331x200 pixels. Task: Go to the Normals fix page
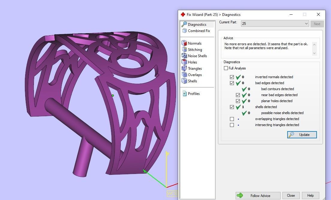[x=194, y=43]
